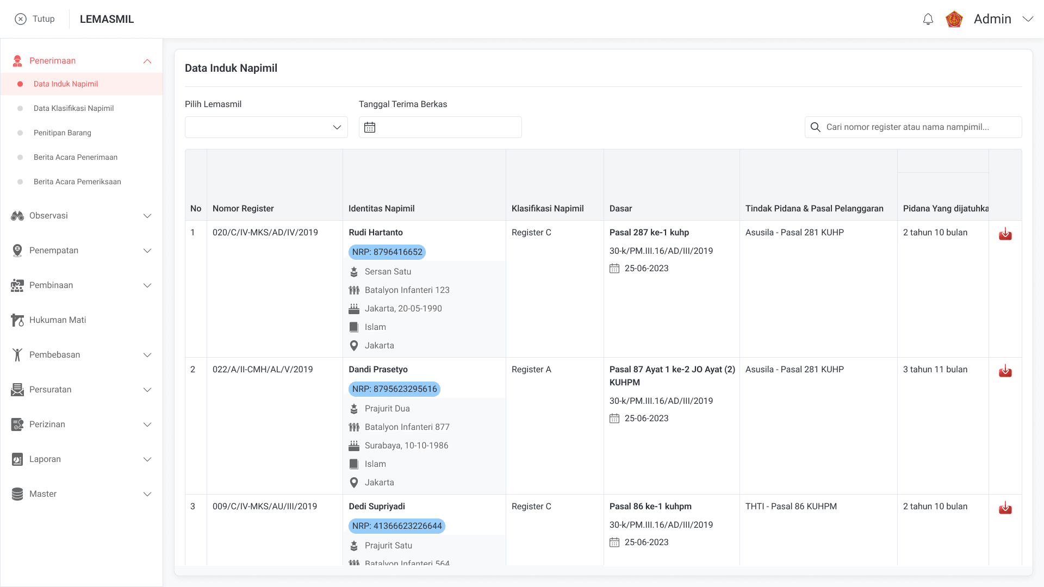
Task: Open Data Klasifikasi Napimil submenu item
Action: point(73,108)
